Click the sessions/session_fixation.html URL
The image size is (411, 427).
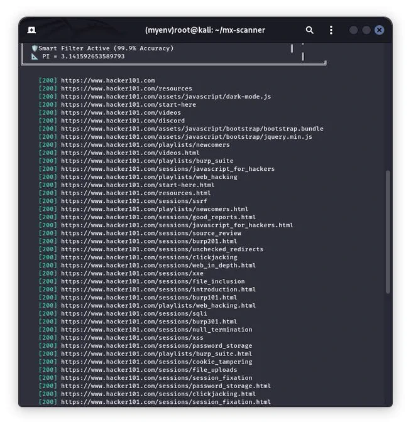pos(166,402)
